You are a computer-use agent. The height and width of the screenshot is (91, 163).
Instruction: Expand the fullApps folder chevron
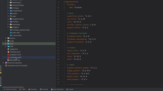[8, 8]
